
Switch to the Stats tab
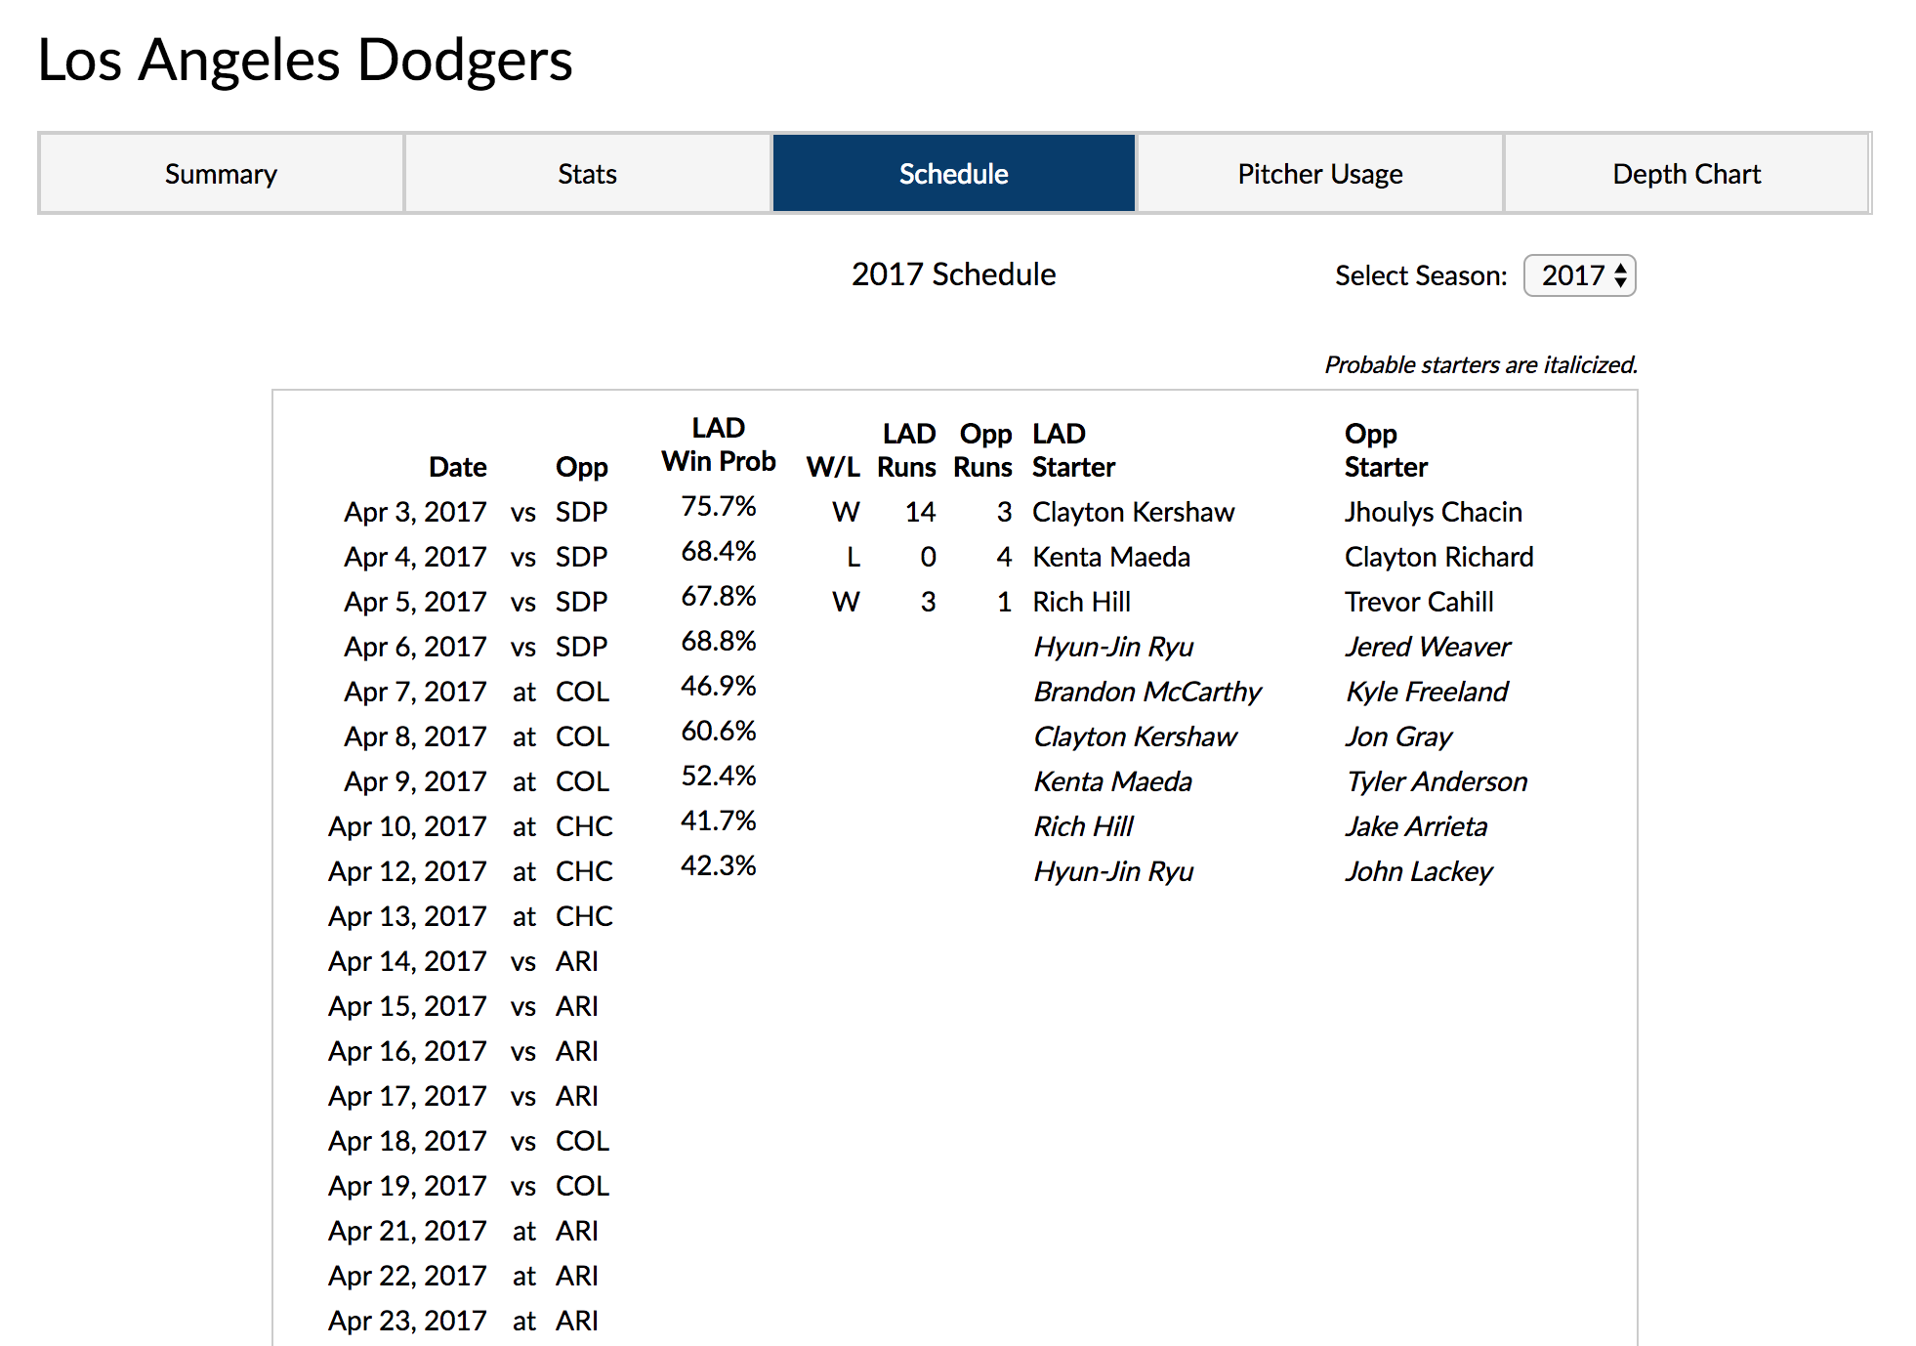coord(587,173)
